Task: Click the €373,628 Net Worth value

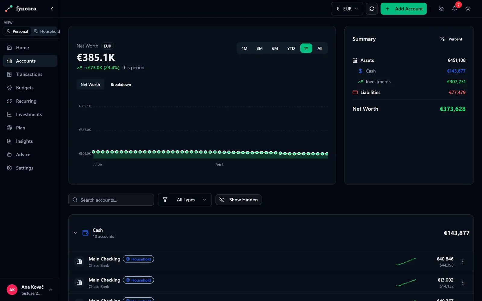Action: [x=452, y=109]
